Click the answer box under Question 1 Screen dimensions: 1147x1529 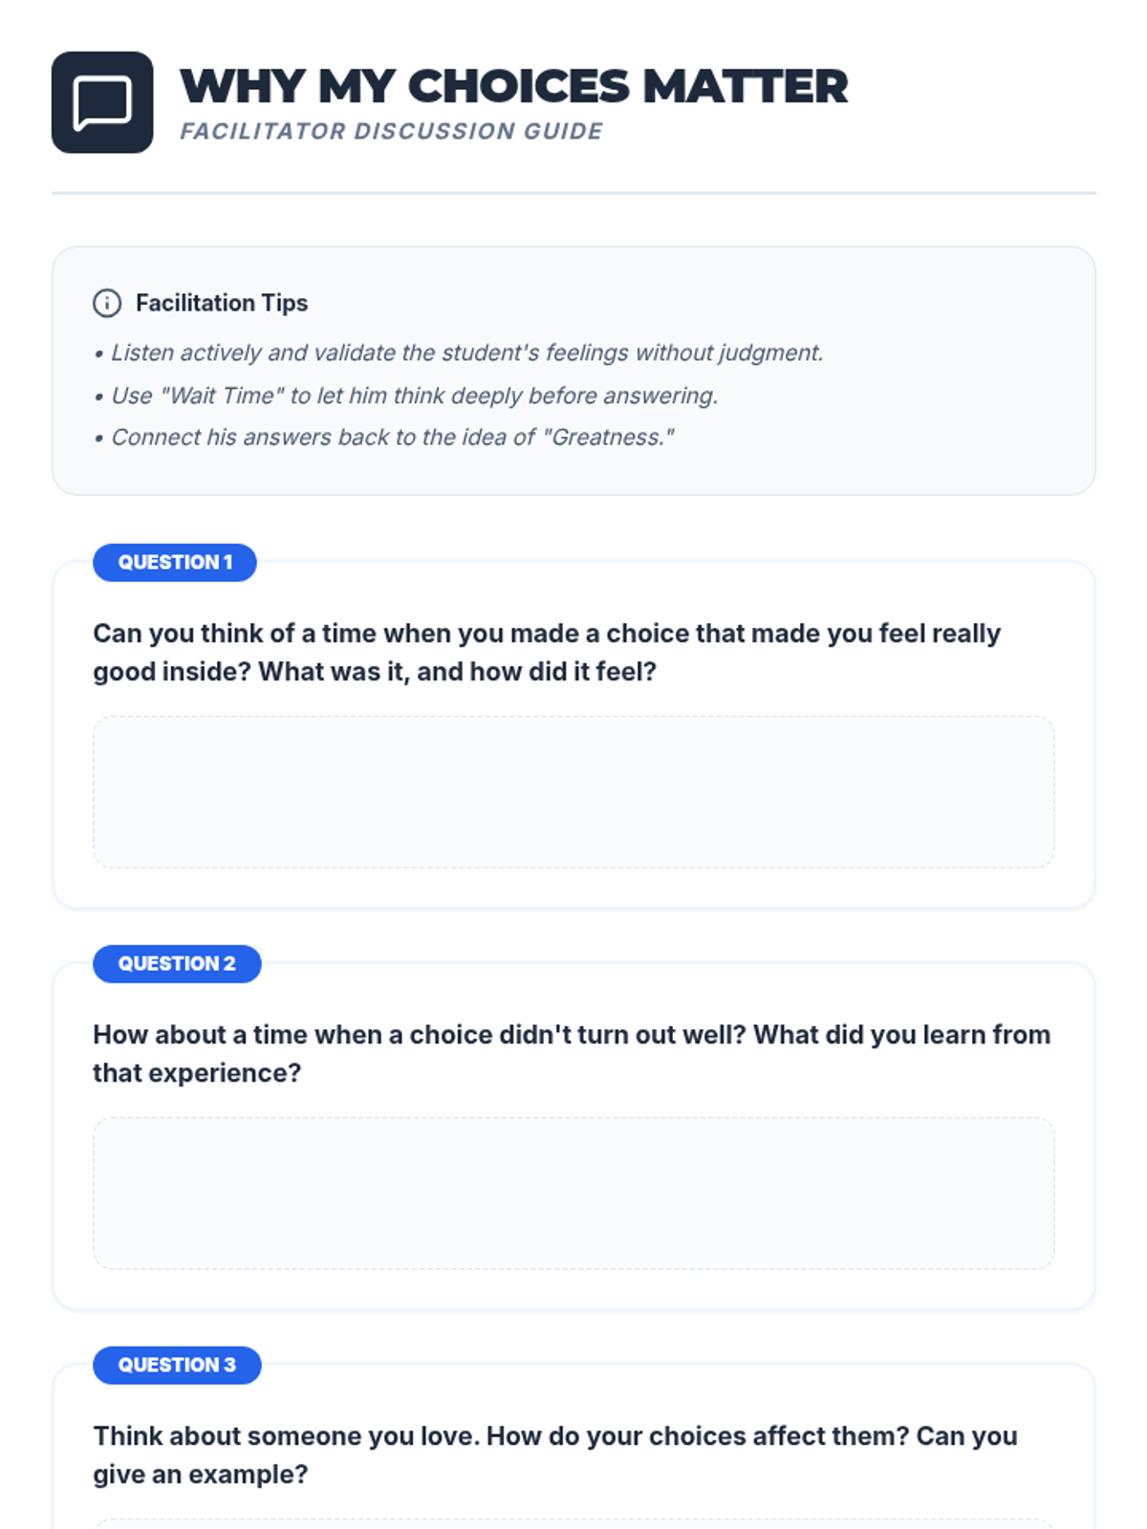(573, 792)
